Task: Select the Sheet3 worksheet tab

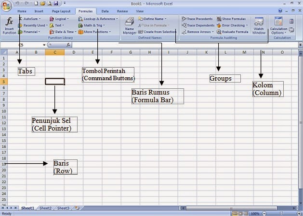Action: click(63, 208)
